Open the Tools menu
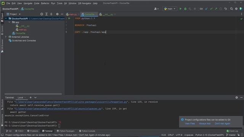244x137 pixels. [x=59, y=3]
